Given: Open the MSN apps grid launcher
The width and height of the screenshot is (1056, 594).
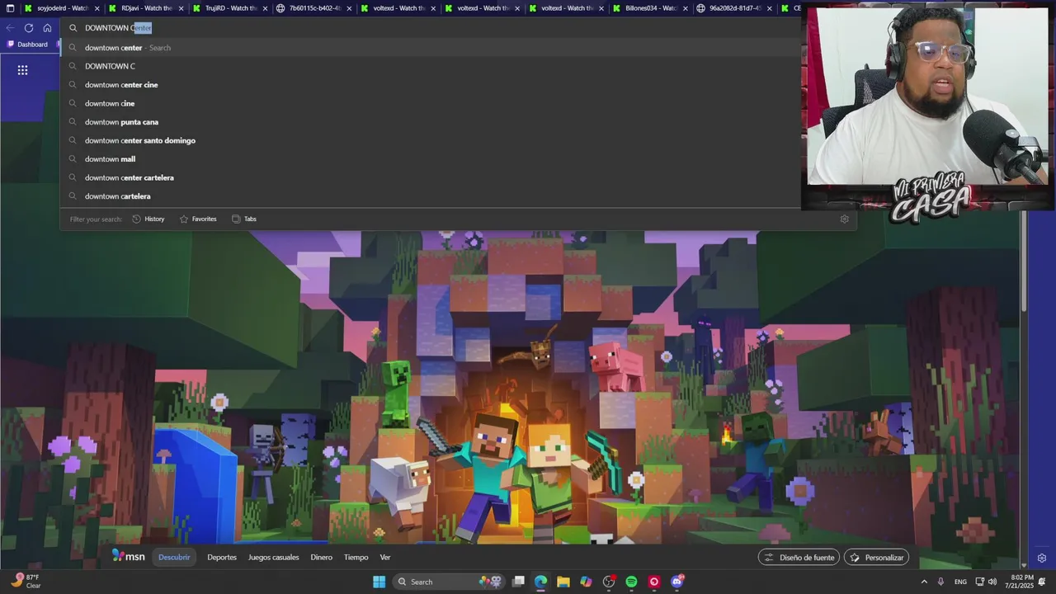Looking at the screenshot, I should (x=22, y=70).
